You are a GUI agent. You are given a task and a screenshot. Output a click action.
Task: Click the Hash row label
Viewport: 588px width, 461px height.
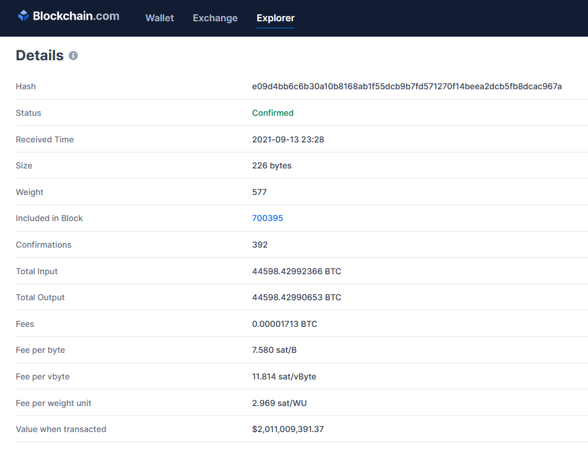pos(25,86)
